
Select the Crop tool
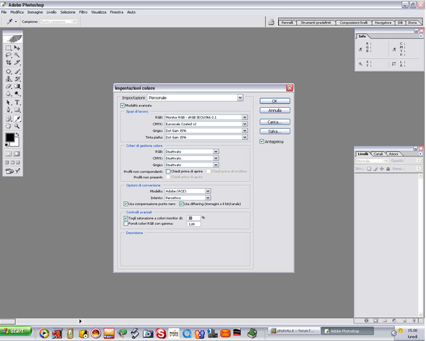click(x=8, y=63)
